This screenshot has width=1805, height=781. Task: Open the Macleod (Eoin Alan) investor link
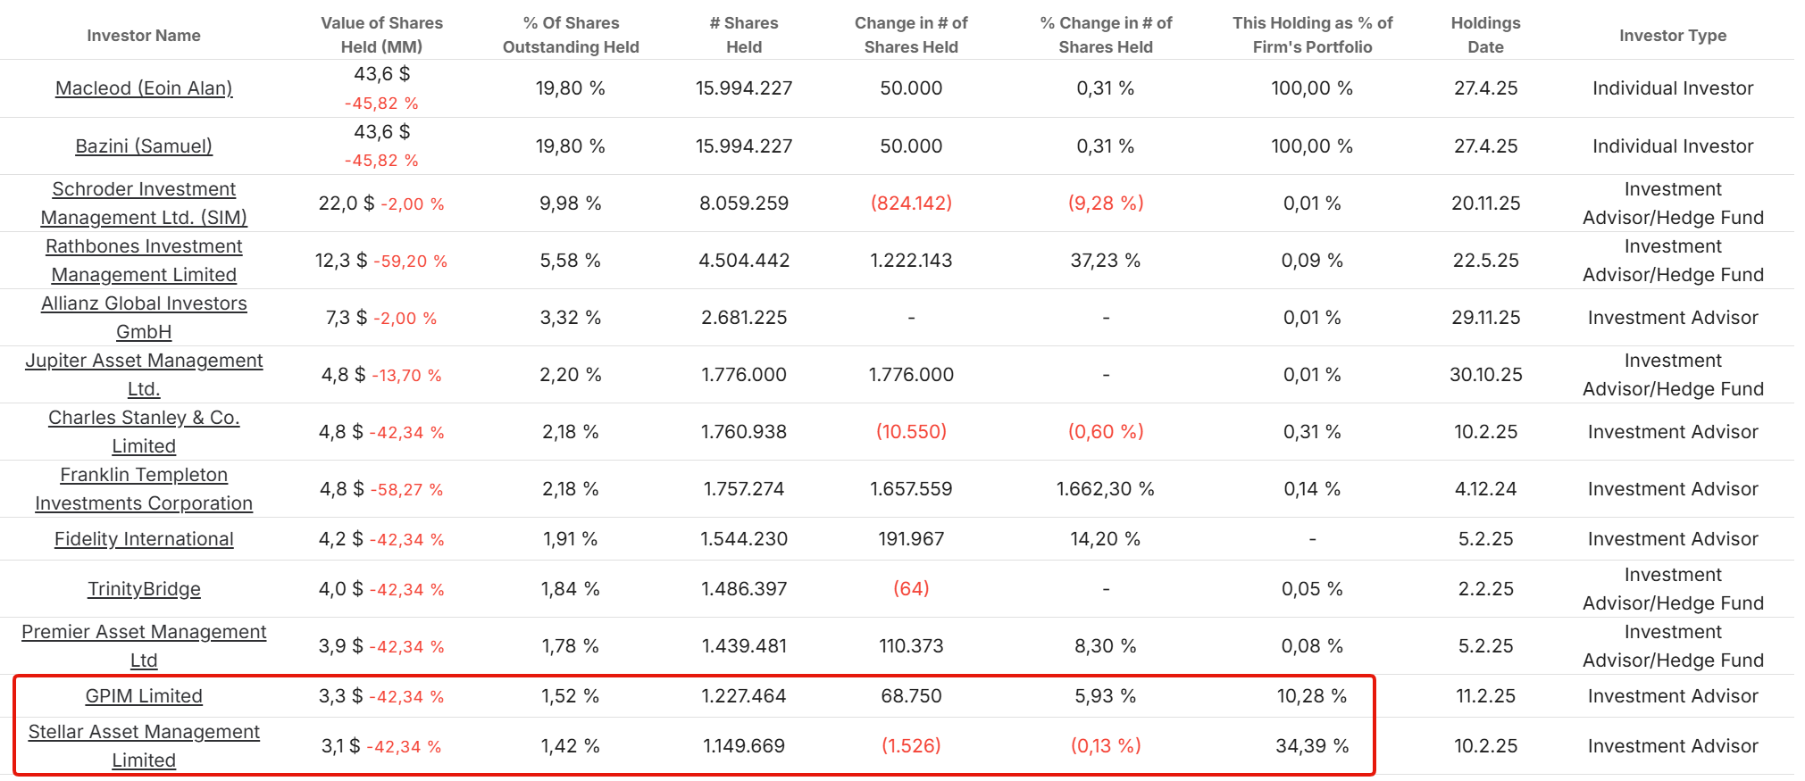(144, 88)
